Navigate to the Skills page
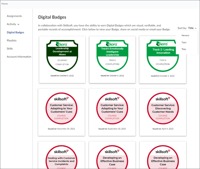 (10, 49)
